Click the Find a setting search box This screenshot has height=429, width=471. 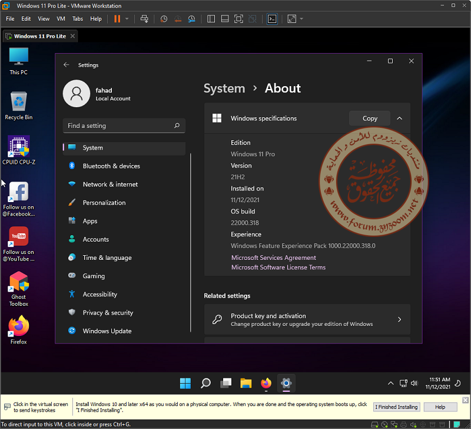(124, 126)
